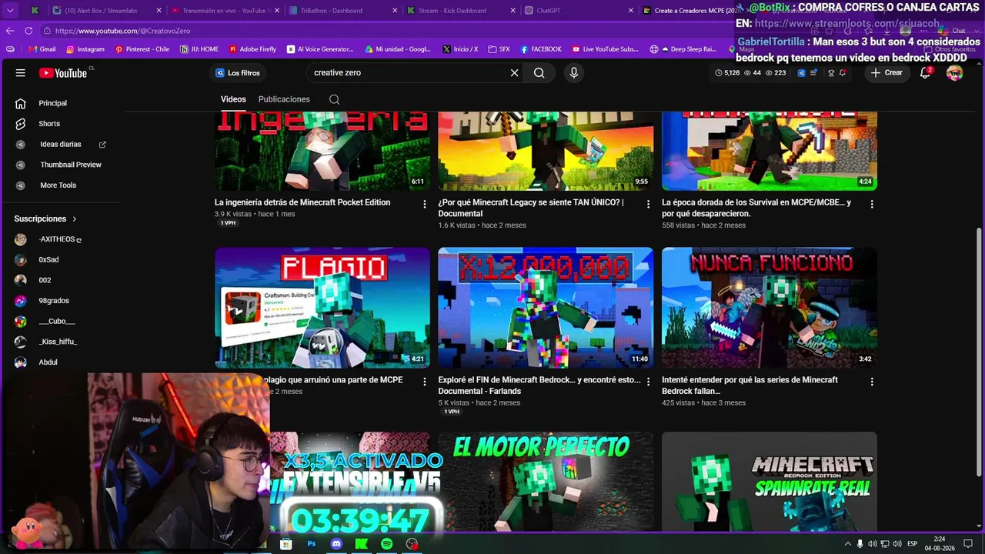Open the Gmail bookmark

(42, 49)
